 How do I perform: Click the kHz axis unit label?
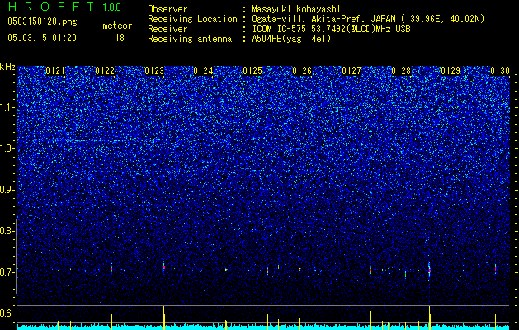tap(7, 67)
